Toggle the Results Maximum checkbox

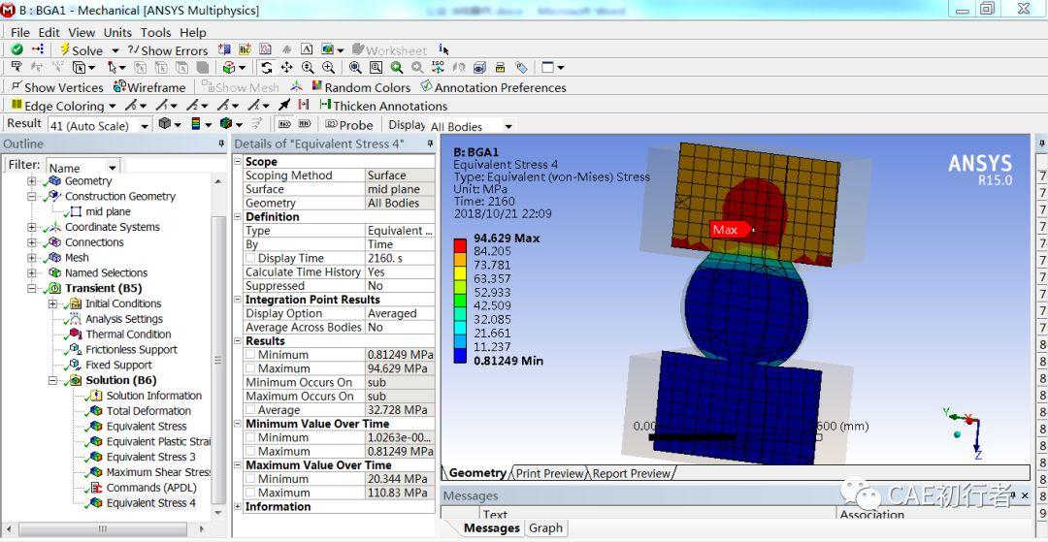point(250,368)
